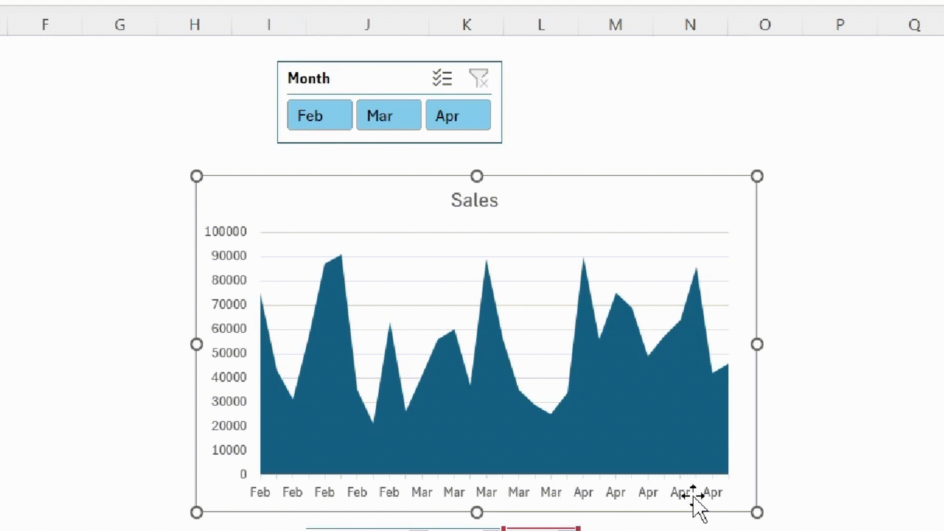Image resolution: width=944 pixels, height=531 pixels.
Task: Select column header M
Action: click(x=615, y=25)
